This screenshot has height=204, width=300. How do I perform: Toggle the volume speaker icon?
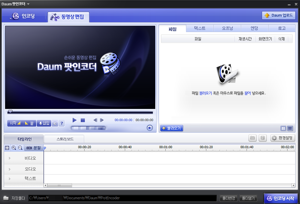click(150, 128)
